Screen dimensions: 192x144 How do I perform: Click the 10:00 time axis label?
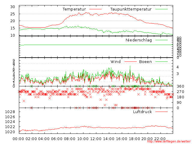pos(83,139)
